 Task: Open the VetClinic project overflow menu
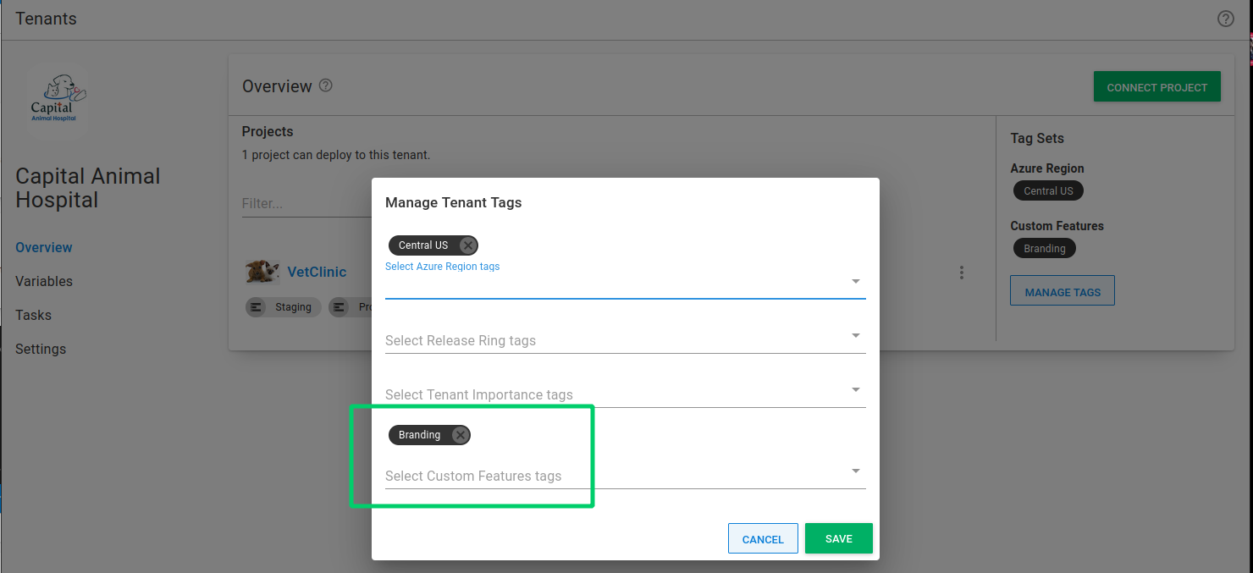click(x=961, y=273)
